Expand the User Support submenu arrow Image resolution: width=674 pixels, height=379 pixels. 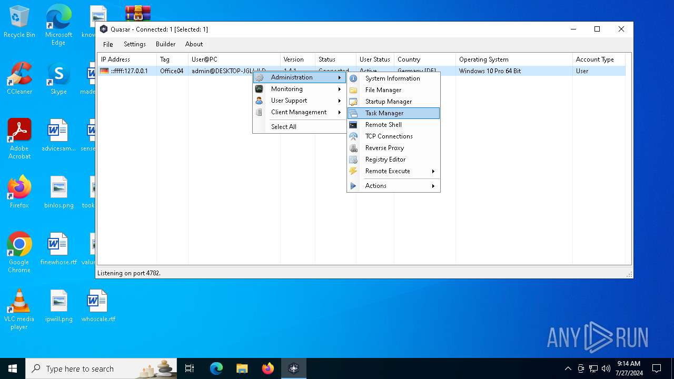[340, 101]
